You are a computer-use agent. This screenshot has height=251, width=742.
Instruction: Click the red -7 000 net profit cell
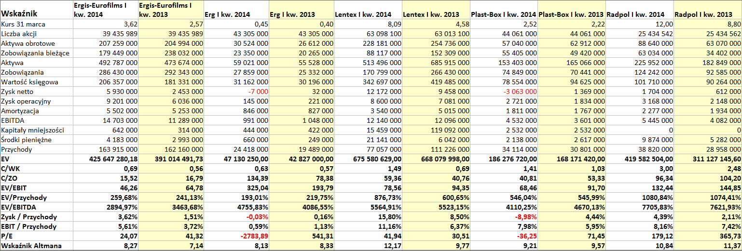click(235, 92)
